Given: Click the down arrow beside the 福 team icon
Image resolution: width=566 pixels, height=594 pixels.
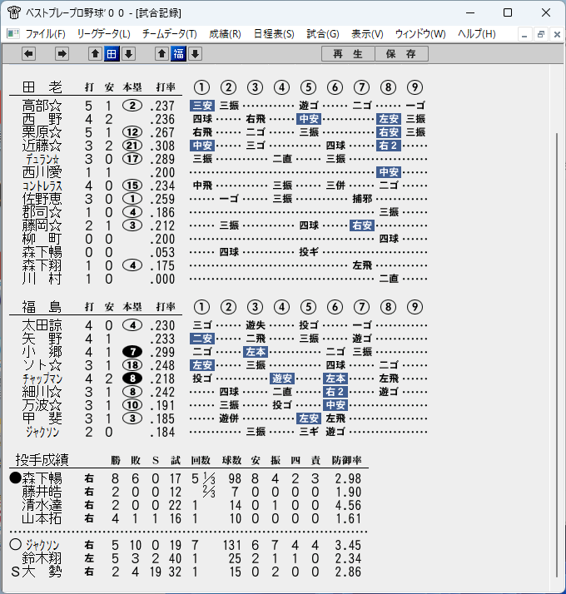Looking at the screenshot, I should 196,54.
